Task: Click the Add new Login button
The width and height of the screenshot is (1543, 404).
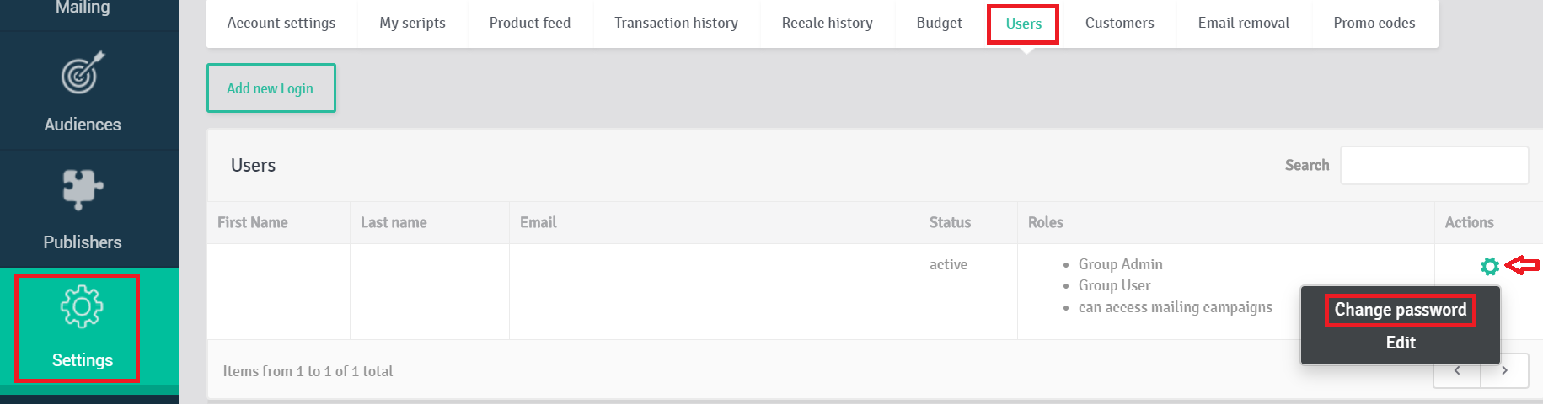Action: point(271,88)
